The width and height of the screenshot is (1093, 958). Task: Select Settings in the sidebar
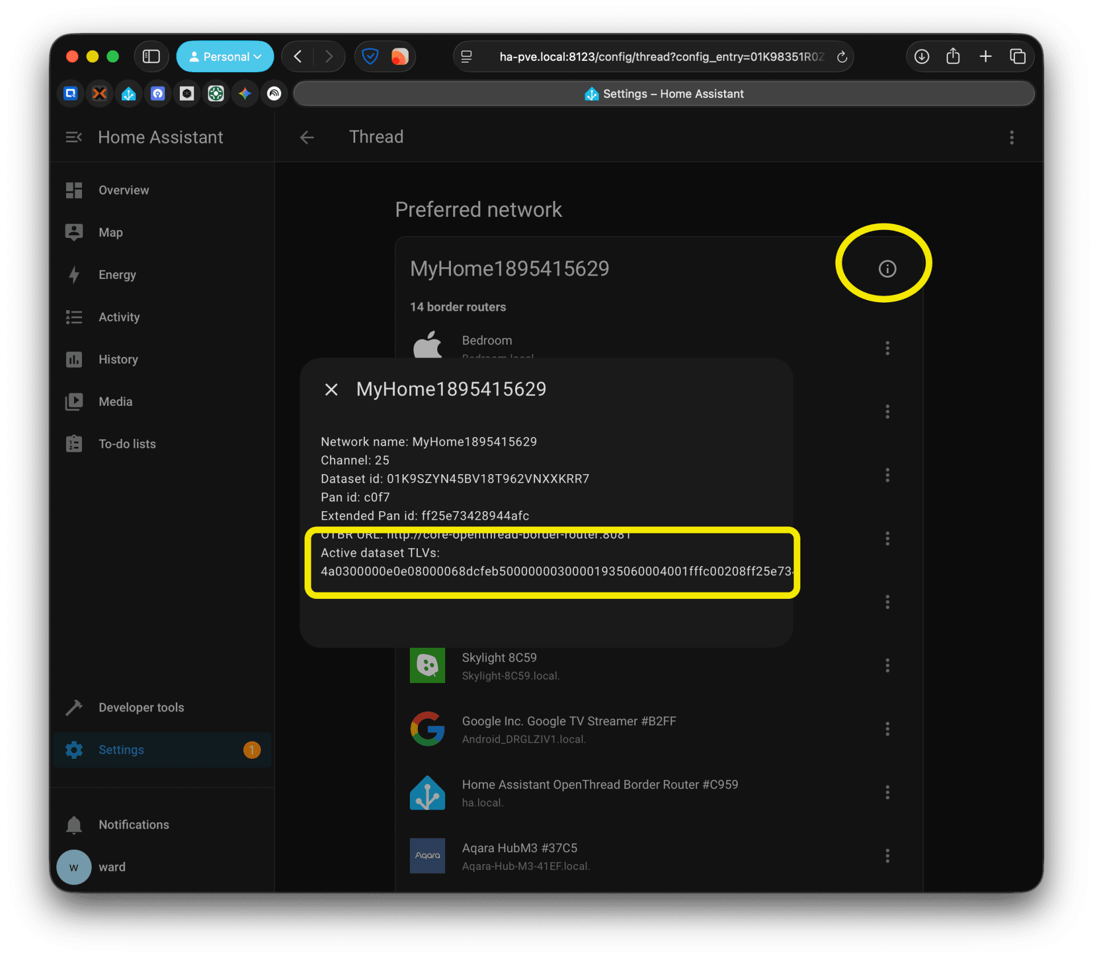coord(121,750)
